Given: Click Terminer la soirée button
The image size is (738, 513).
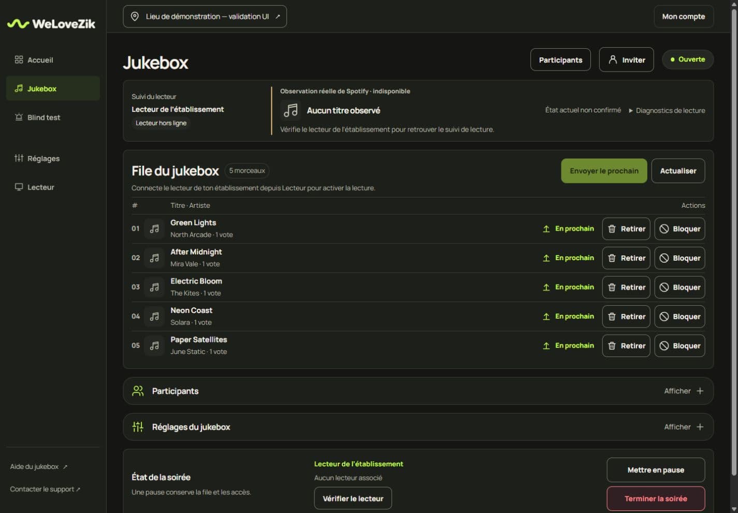Looking at the screenshot, I should point(656,499).
